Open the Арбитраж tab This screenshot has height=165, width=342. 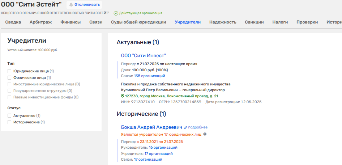point(40,22)
